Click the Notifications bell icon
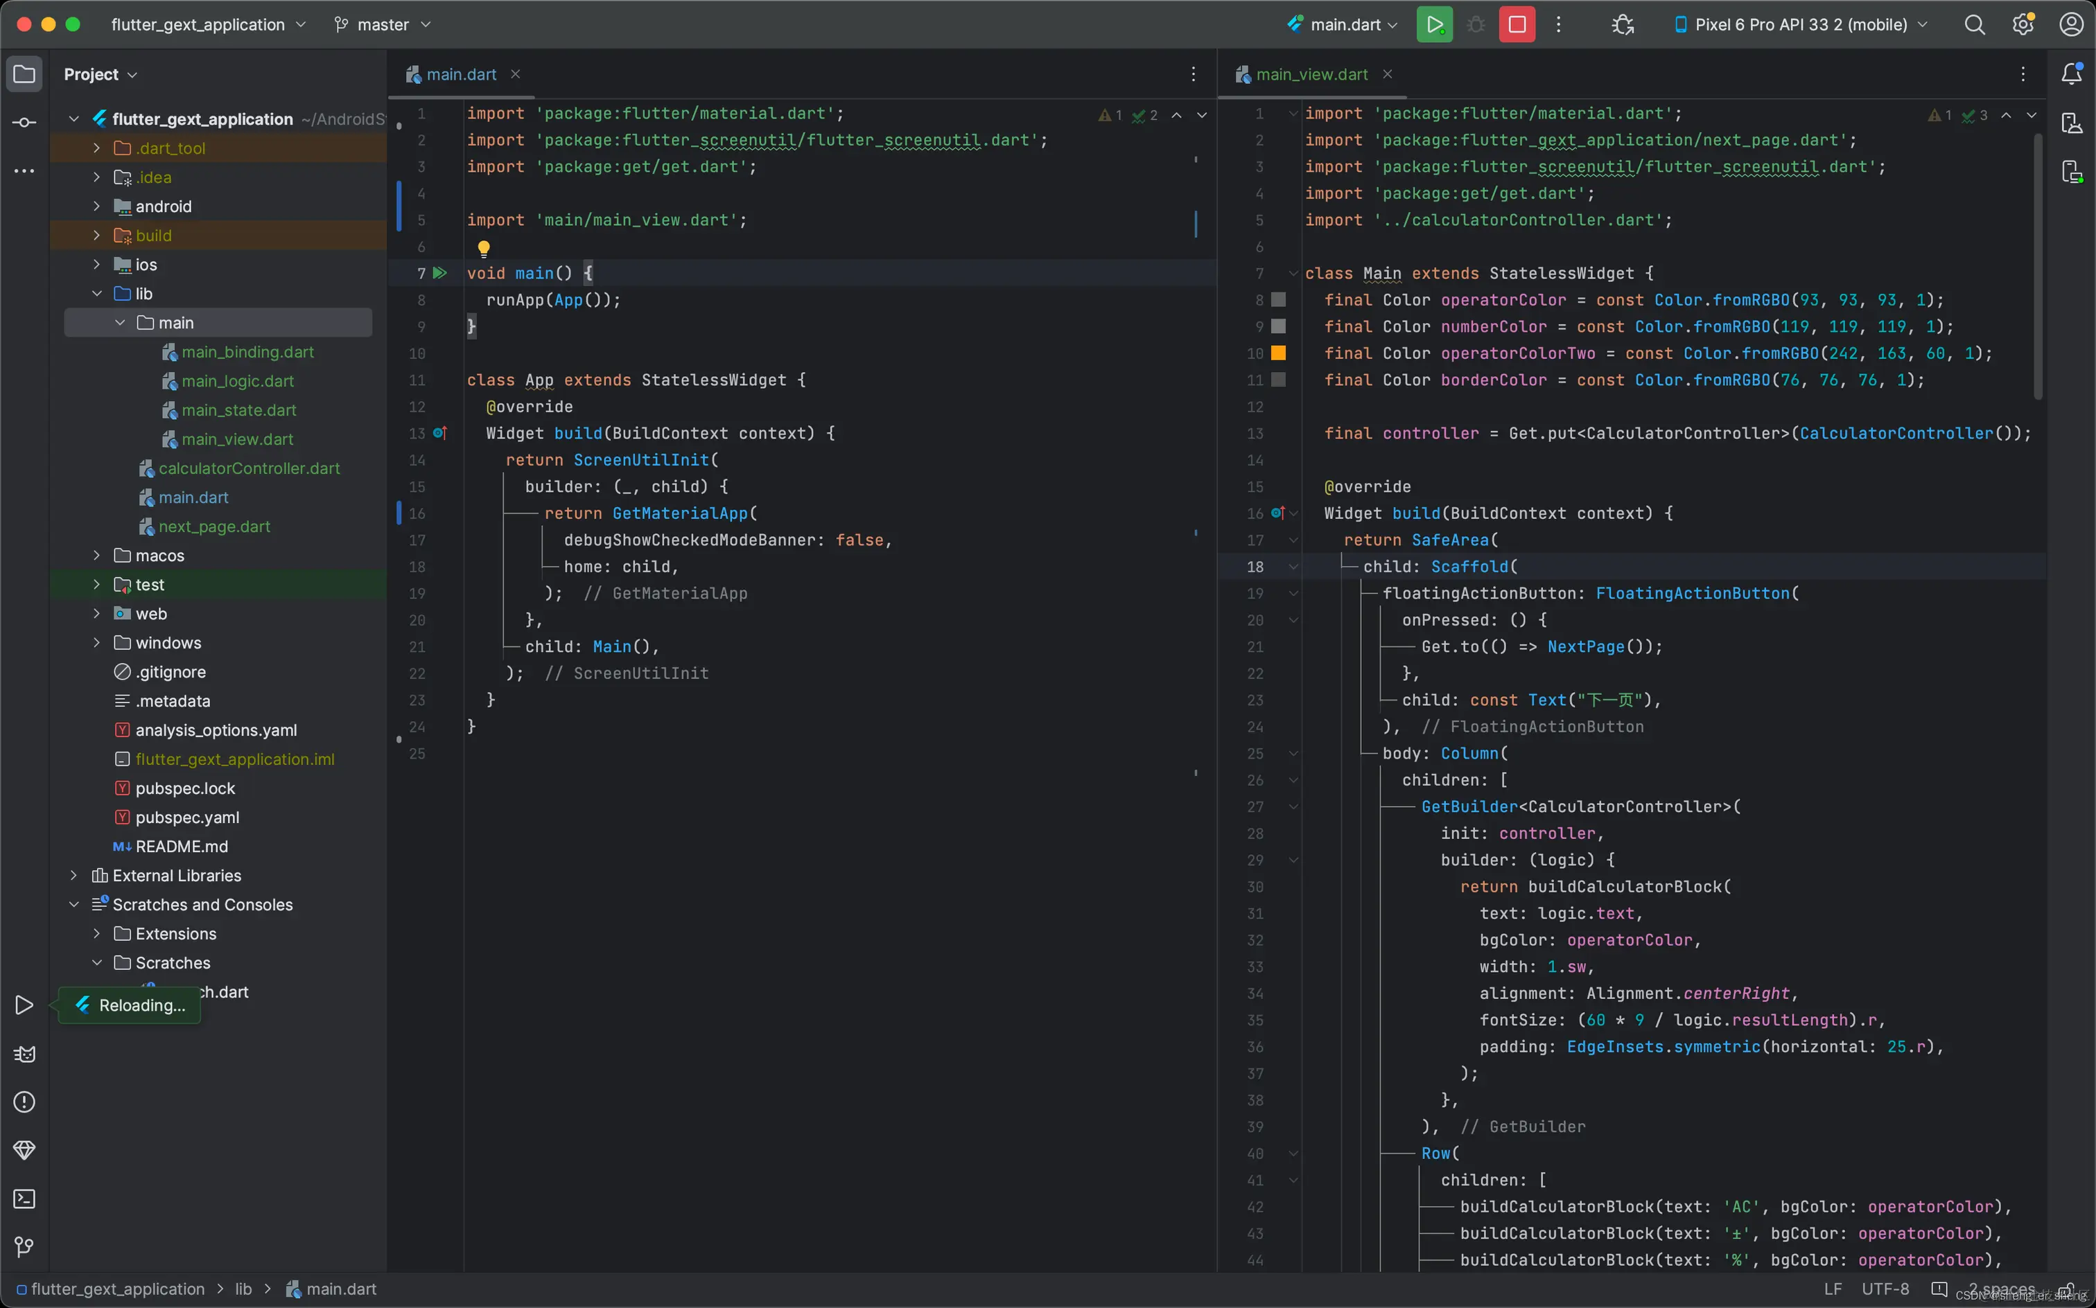Screen dimensions: 2096x1308 2072,73
